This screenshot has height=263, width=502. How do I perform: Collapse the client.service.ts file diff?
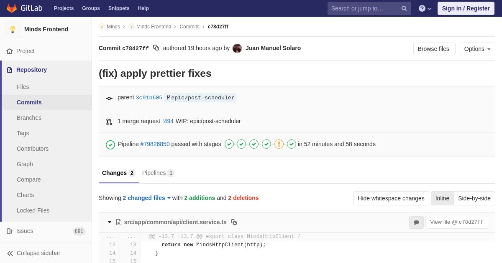110,222
